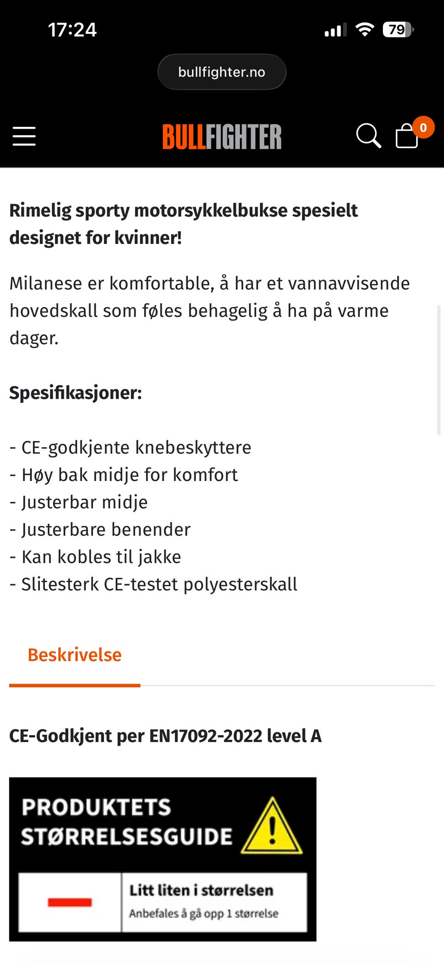Click the Bullfighter logo

point(222,136)
